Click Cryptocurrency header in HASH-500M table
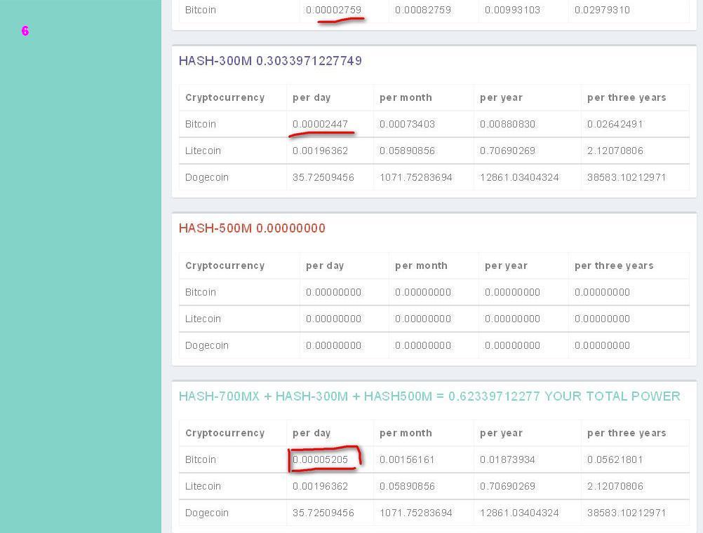The image size is (703, 533). point(225,266)
